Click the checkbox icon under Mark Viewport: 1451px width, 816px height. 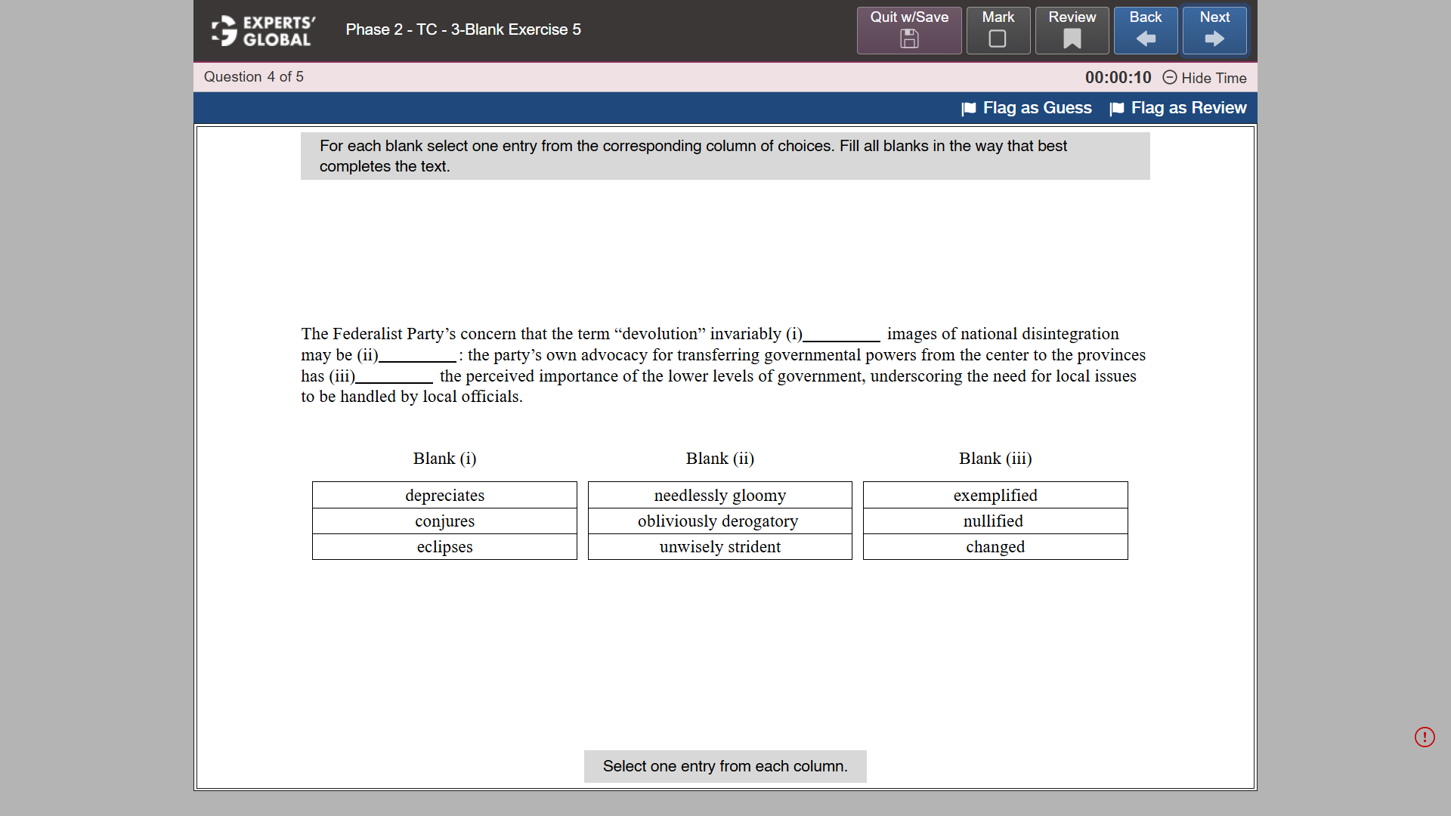pos(998,39)
